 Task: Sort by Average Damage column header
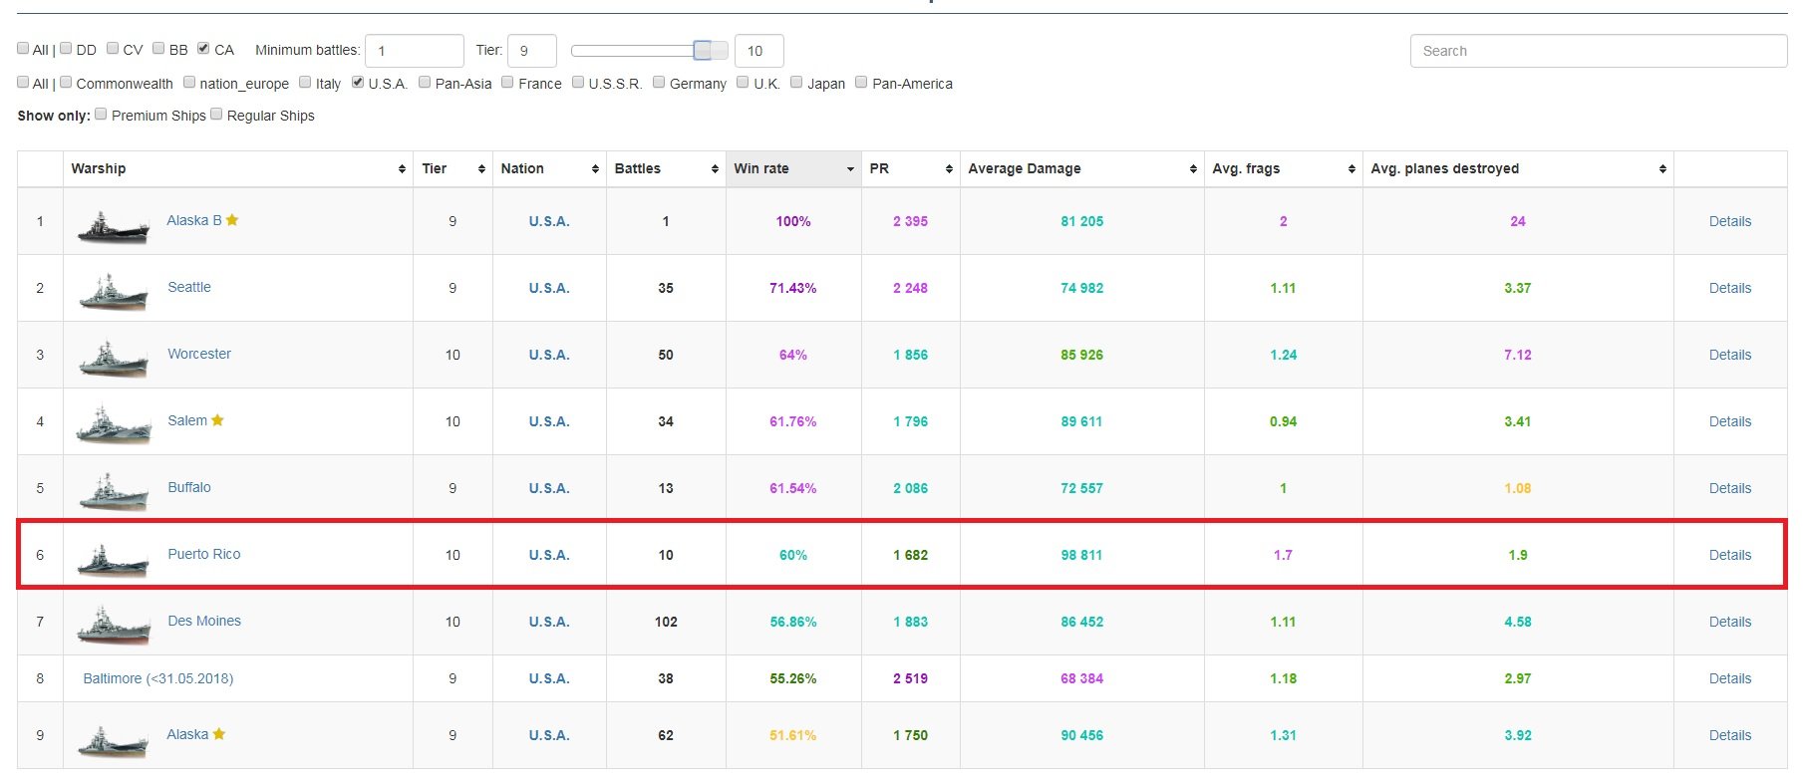tap(1080, 168)
